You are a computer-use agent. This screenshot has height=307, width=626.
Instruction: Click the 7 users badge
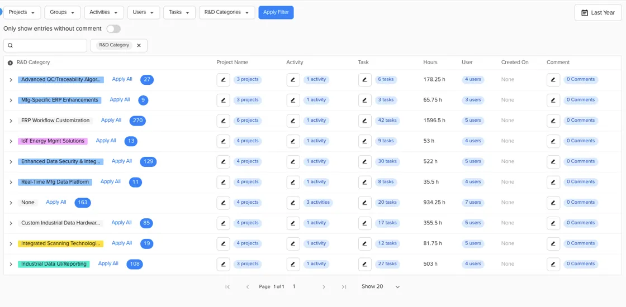[473, 203]
